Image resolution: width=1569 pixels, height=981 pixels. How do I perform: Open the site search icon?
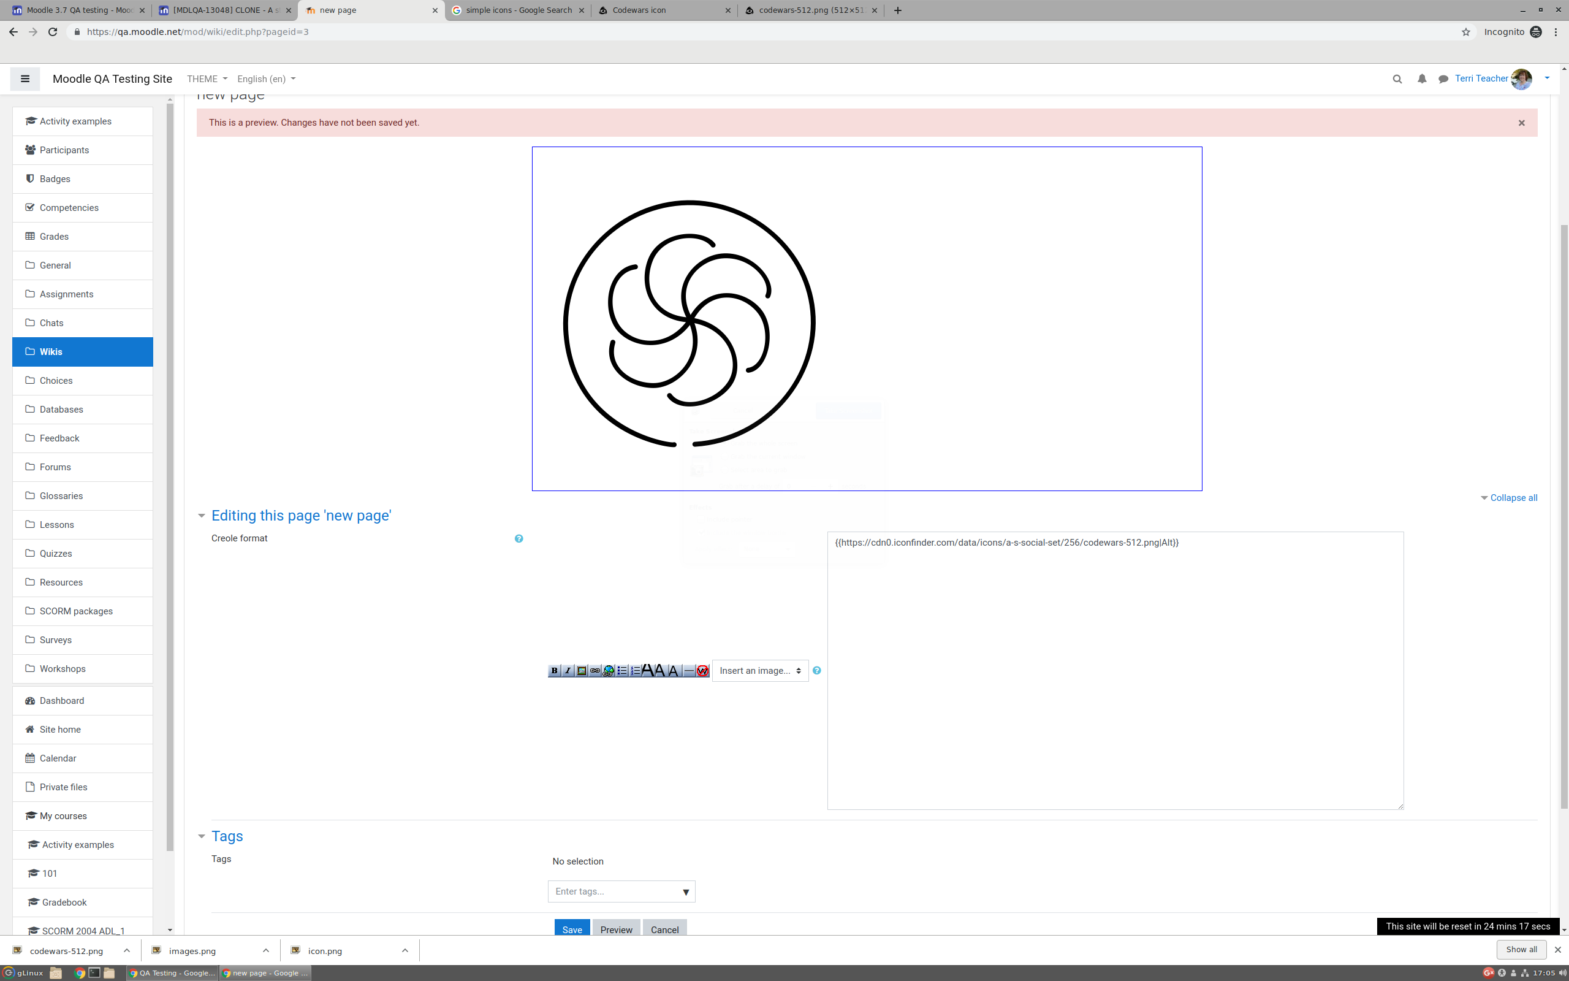[1397, 79]
